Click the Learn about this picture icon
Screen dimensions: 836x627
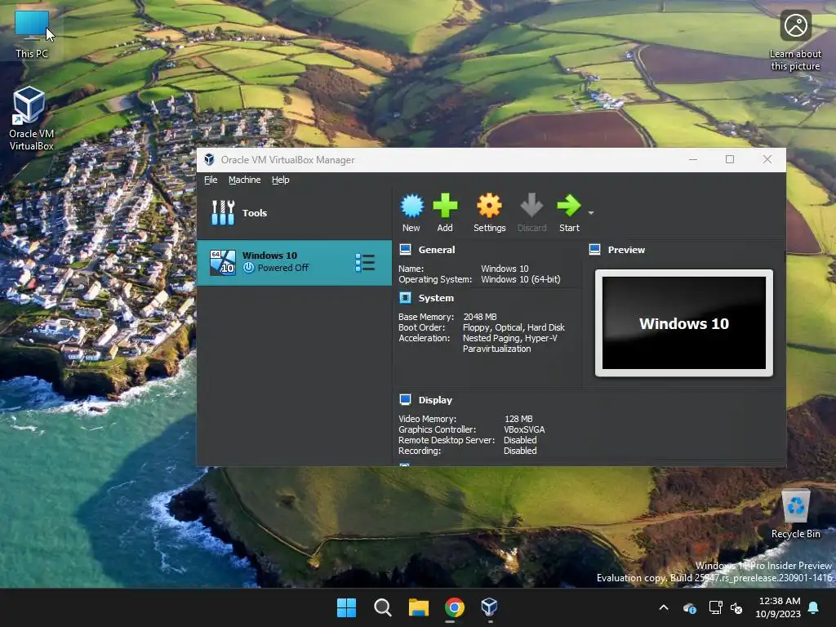pos(795,25)
